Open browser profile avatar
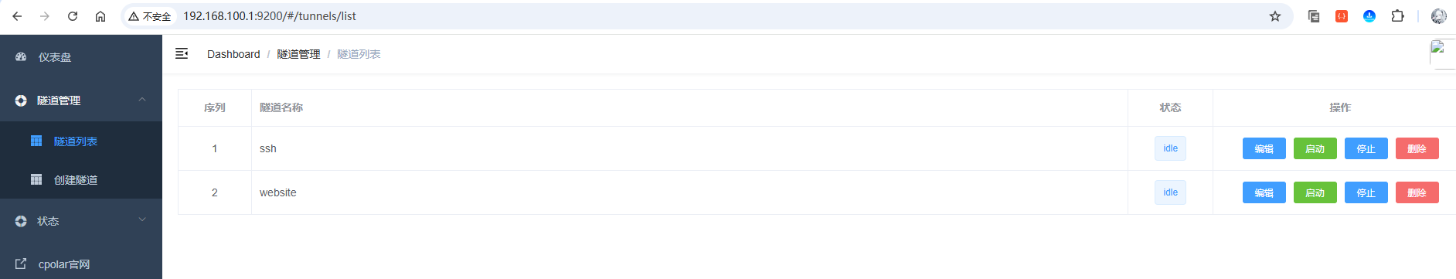Image resolution: width=1456 pixels, height=279 pixels. coord(1439,16)
